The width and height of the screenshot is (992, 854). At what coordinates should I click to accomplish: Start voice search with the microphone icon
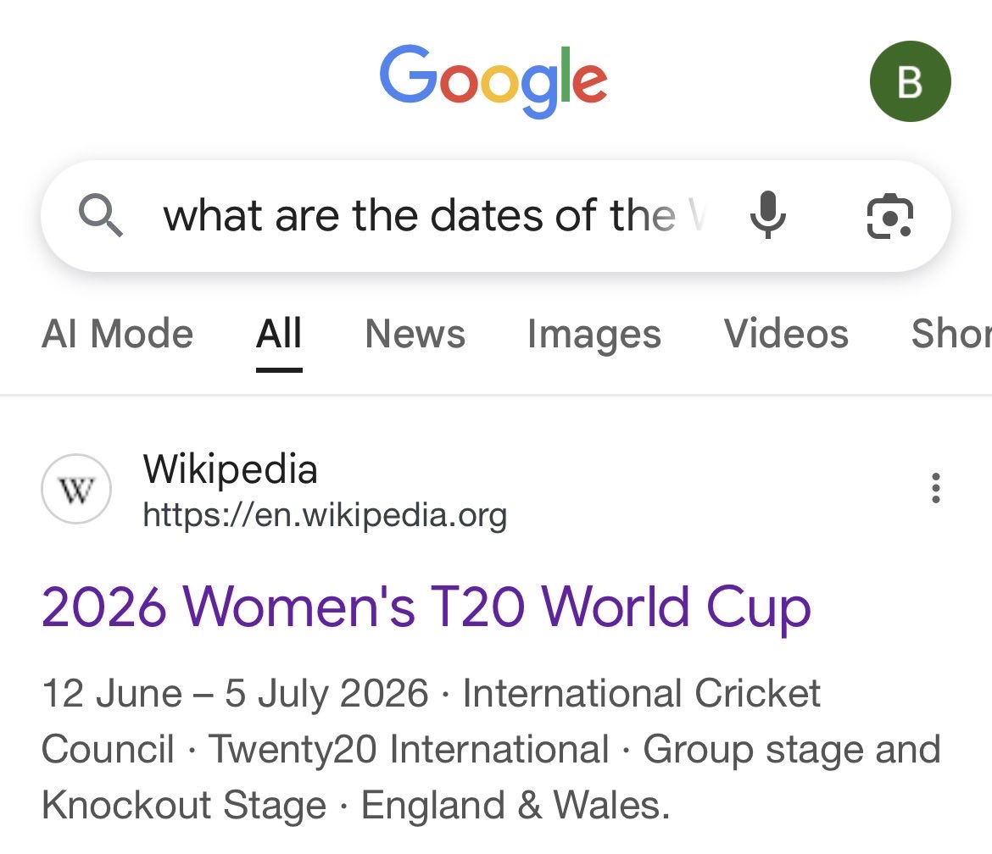[768, 215]
